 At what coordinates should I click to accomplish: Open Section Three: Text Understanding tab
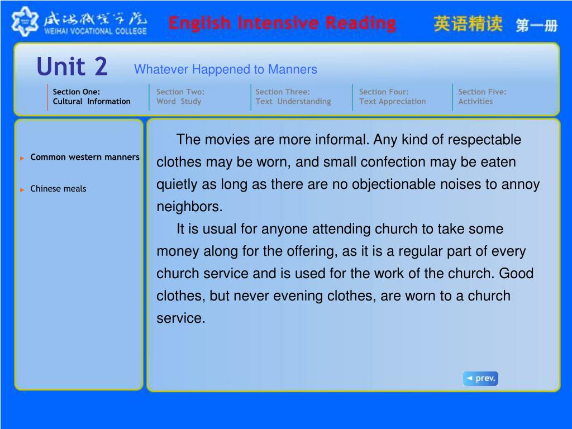click(x=293, y=97)
